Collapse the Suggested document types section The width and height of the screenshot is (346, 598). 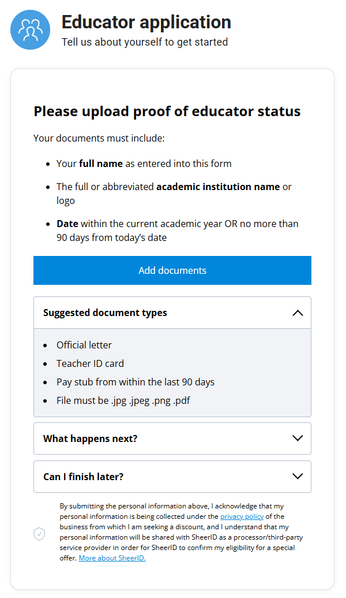pyautogui.click(x=172, y=313)
